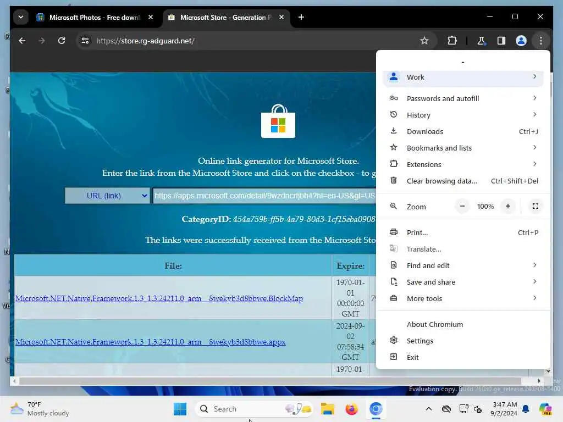Open the History submenu
The width and height of the screenshot is (563, 422).
tap(463, 115)
